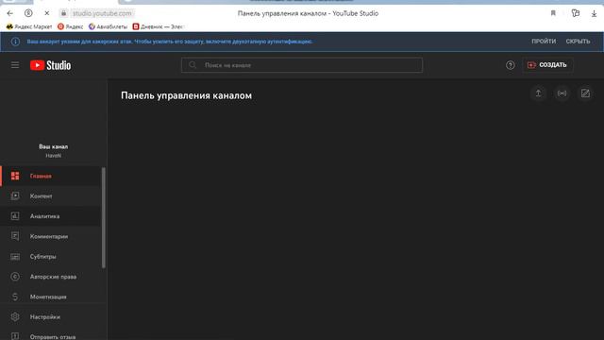The width and height of the screenshot is (604, 340).
Task: Open the help question mark icon
Action: [510, 65]
